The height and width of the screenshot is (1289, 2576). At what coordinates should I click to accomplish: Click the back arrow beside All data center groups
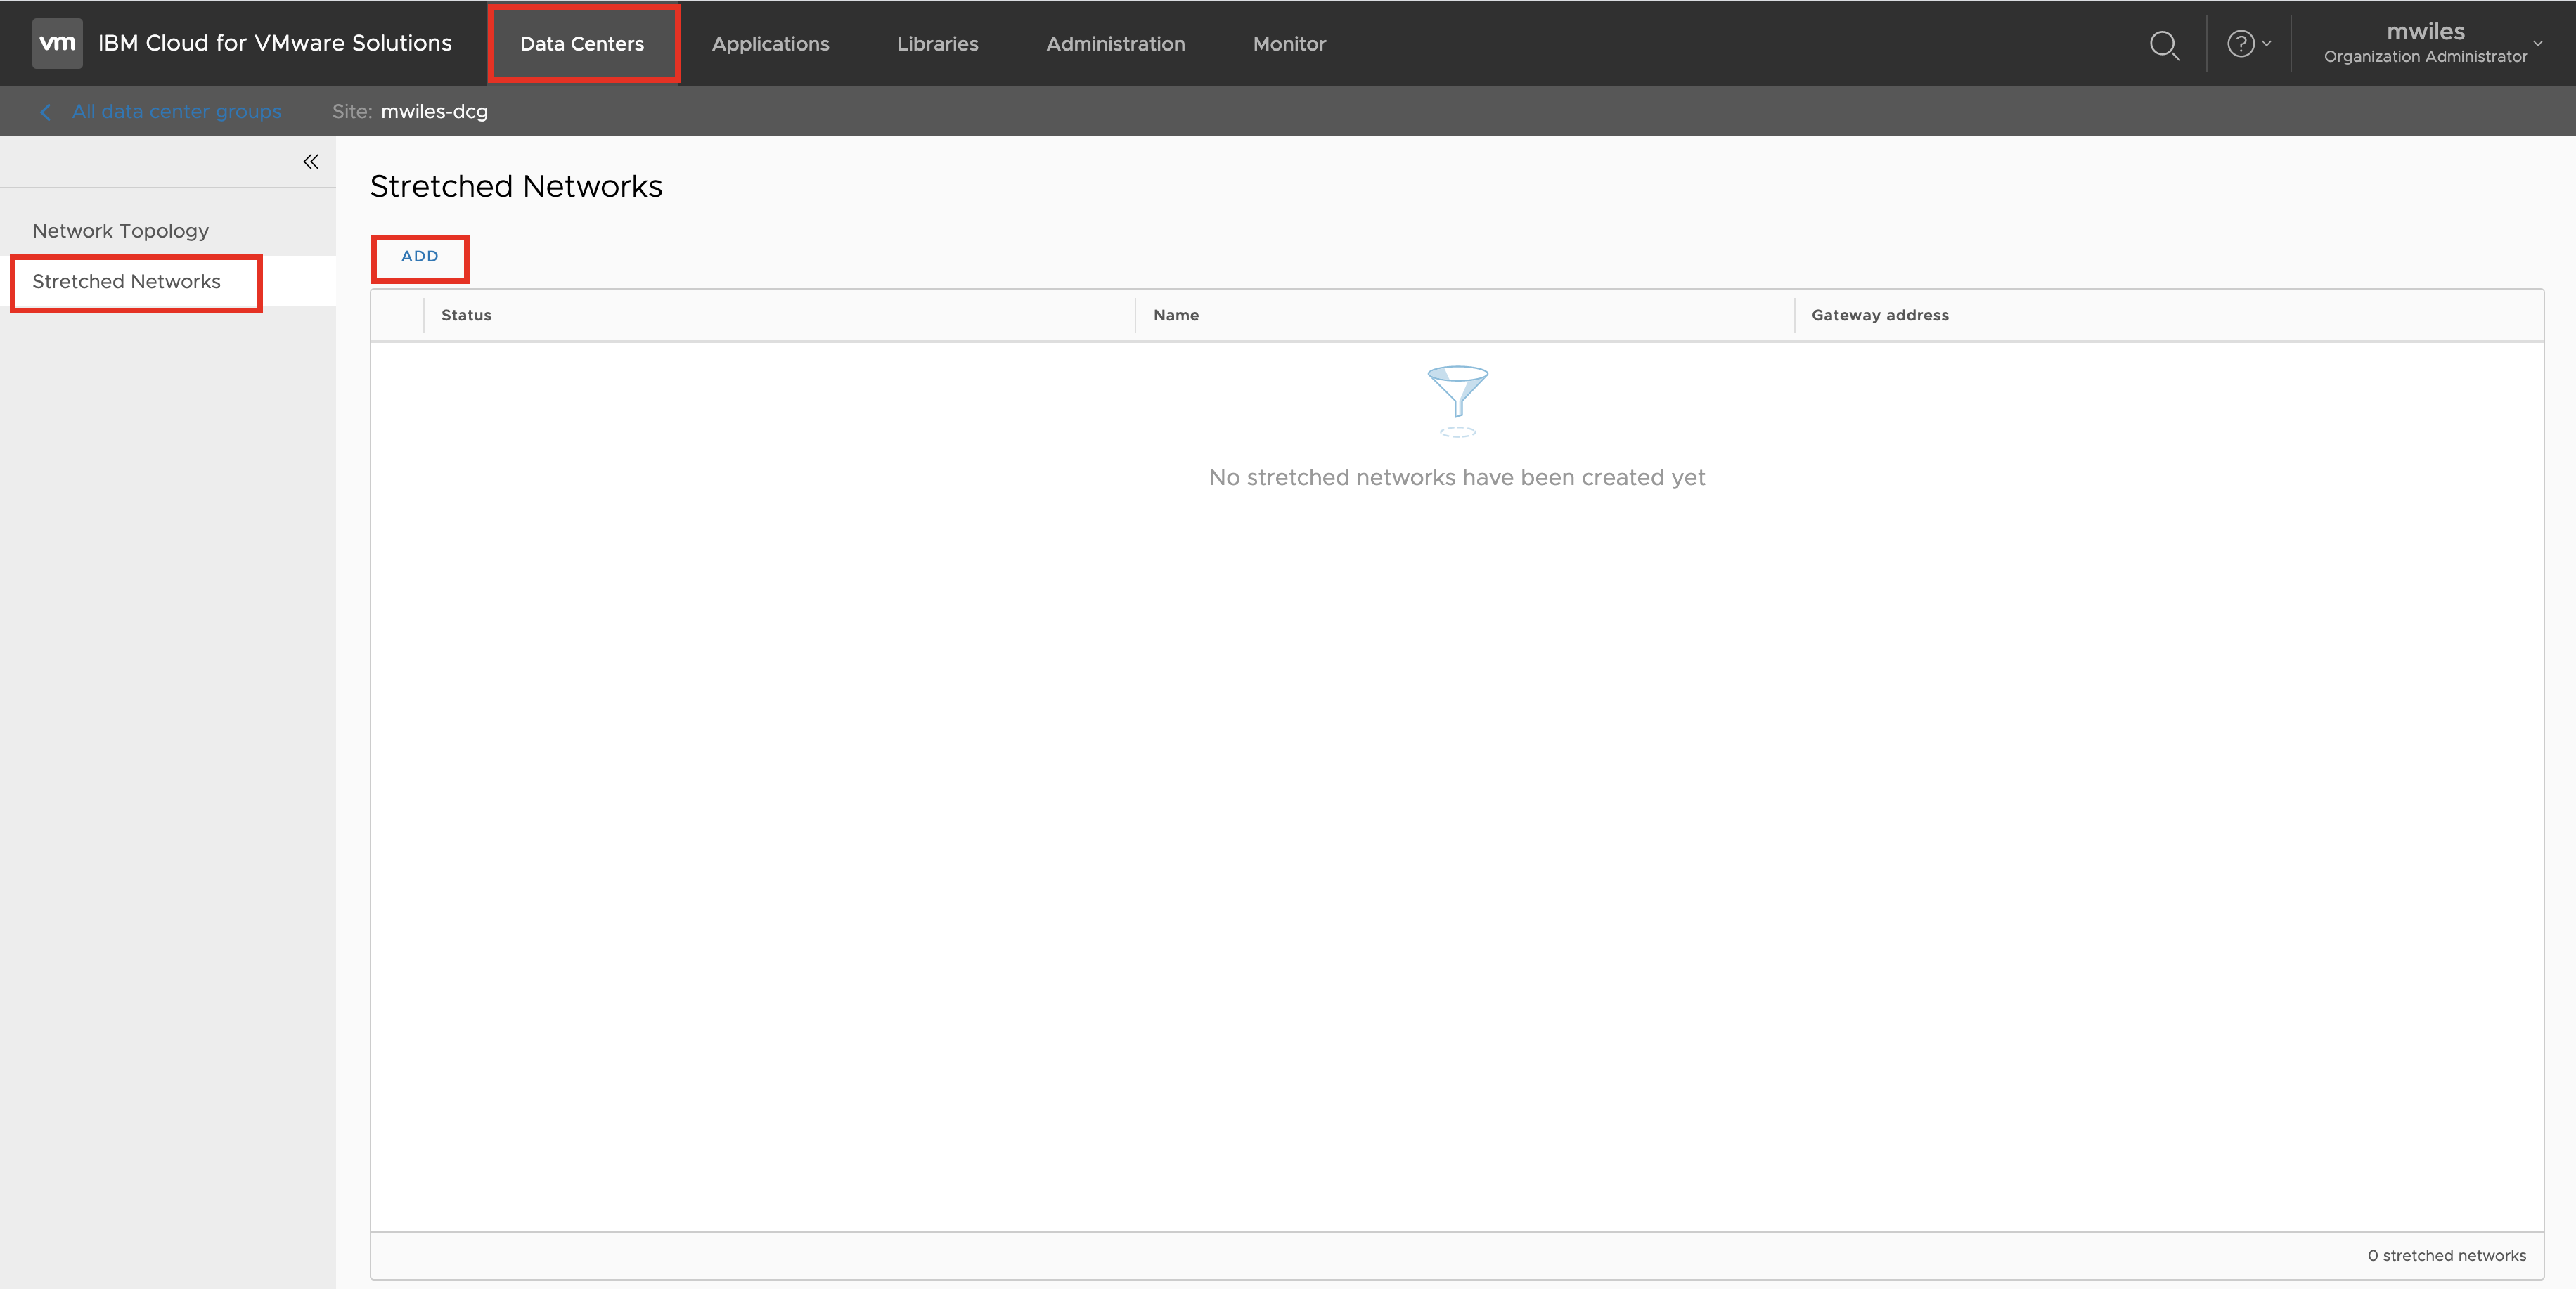[45, 112]
